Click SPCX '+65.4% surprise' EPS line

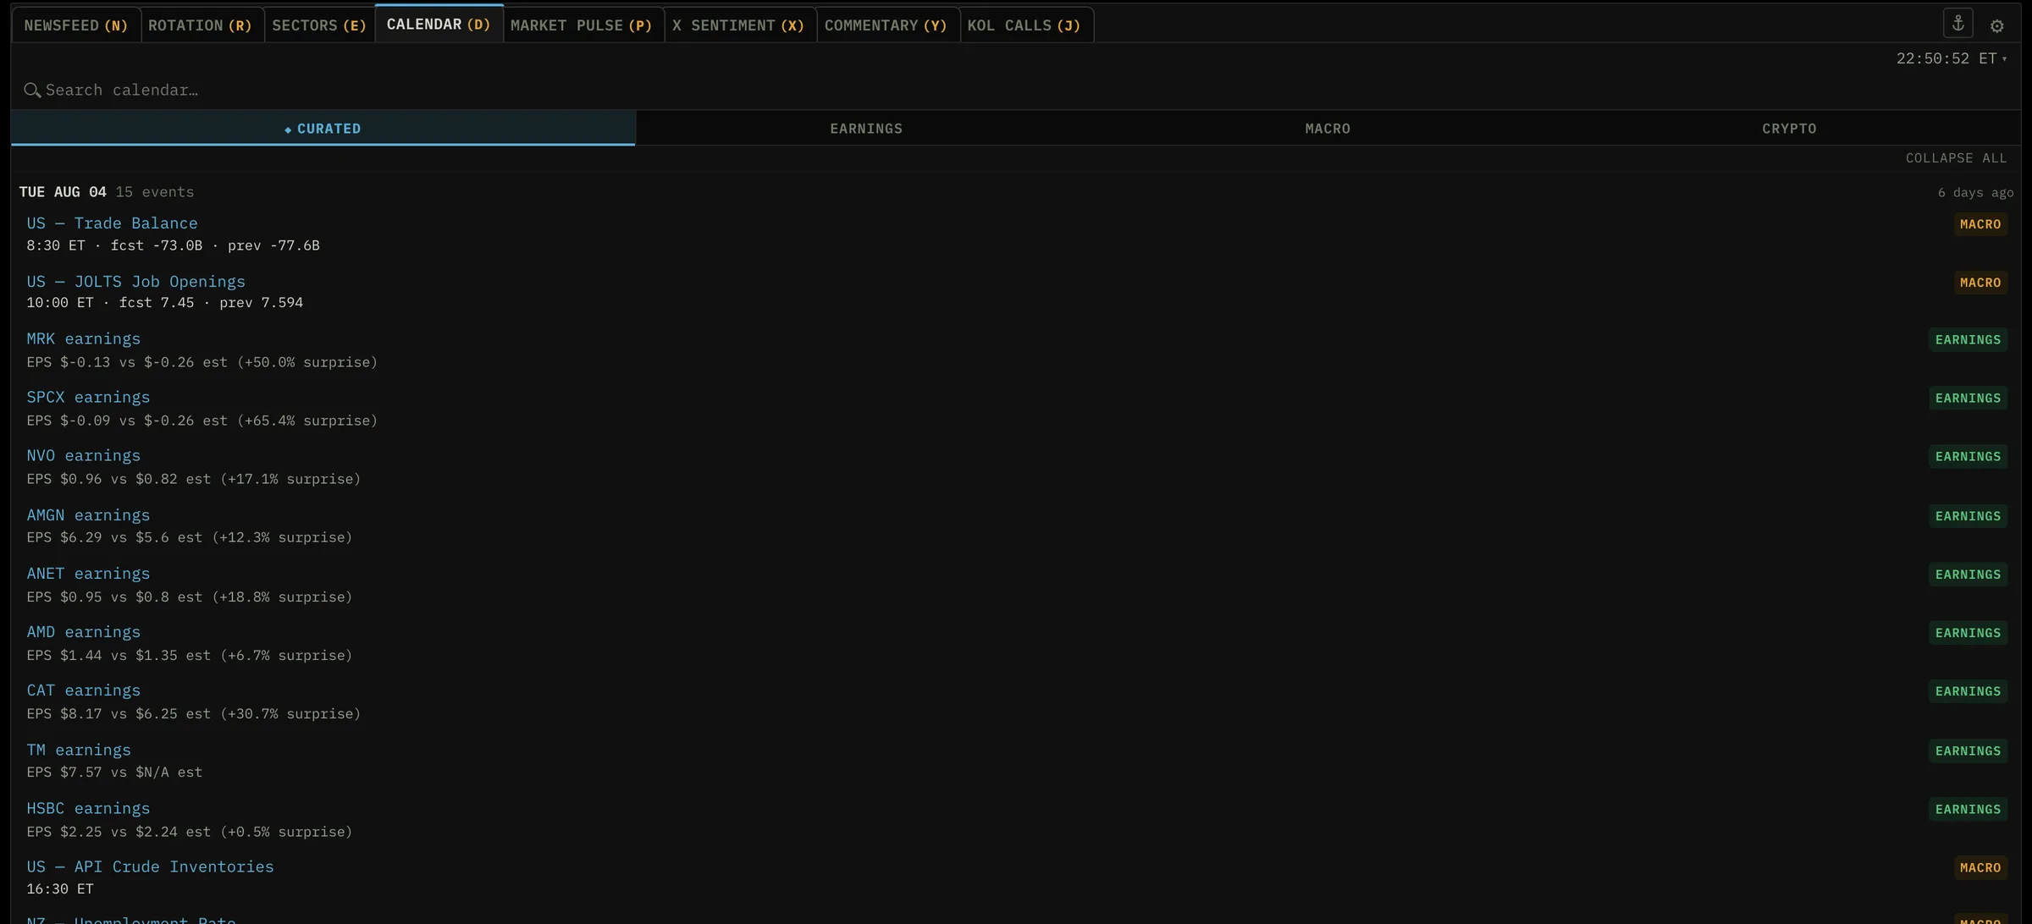point(202,421)
